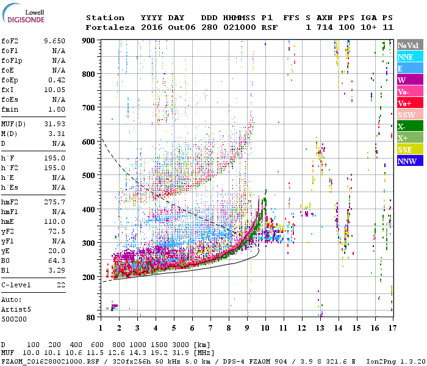Click the time stamp 021000
This screenshot has height=366, width=427.
click(239, 27)
